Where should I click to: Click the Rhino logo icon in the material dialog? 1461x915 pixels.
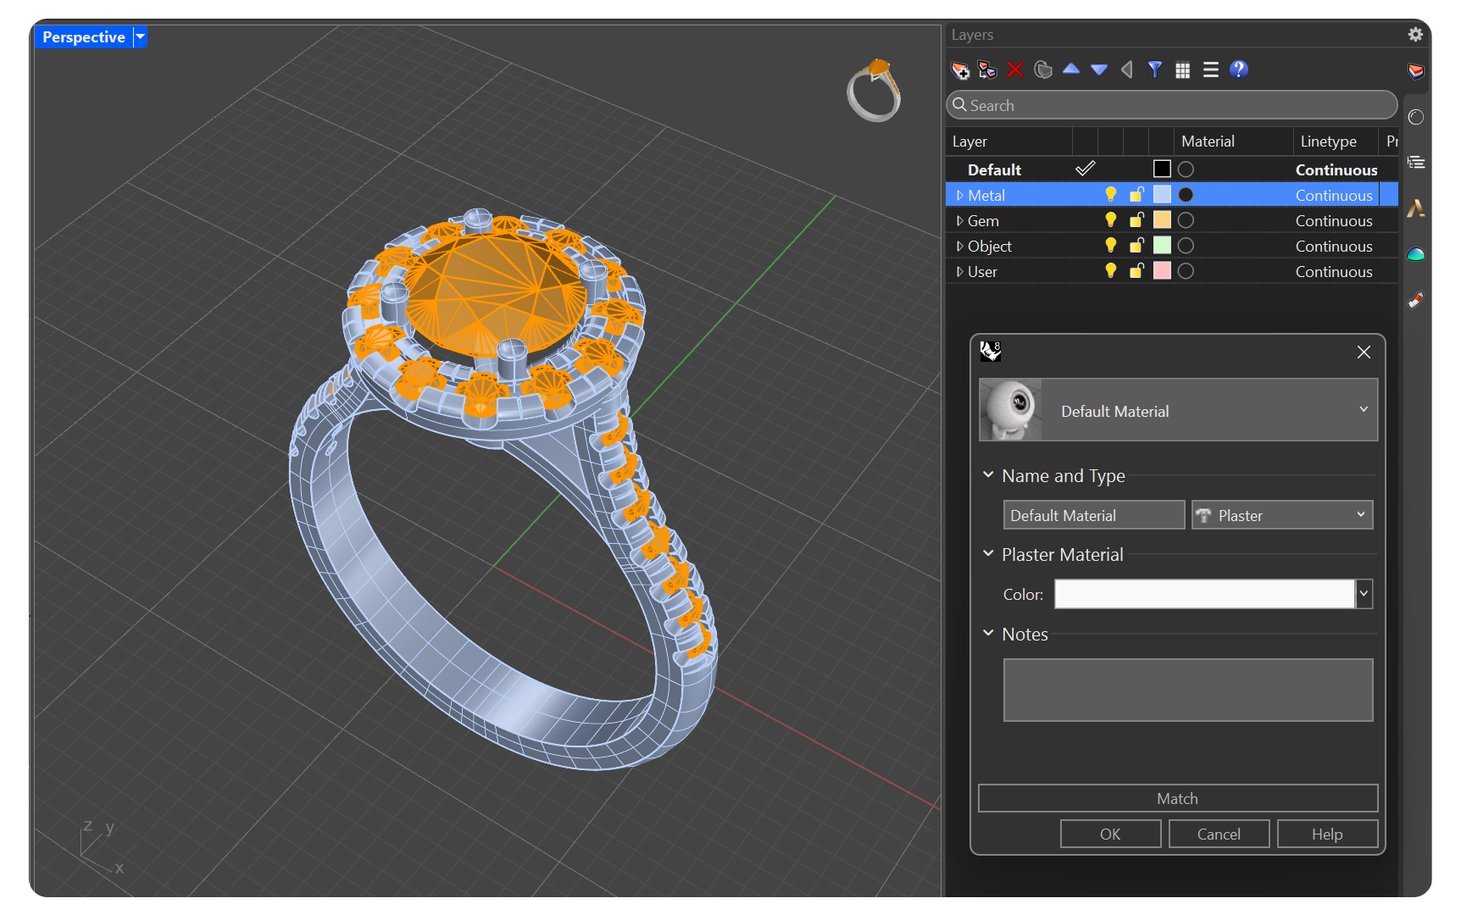click(x=991, y=351)
